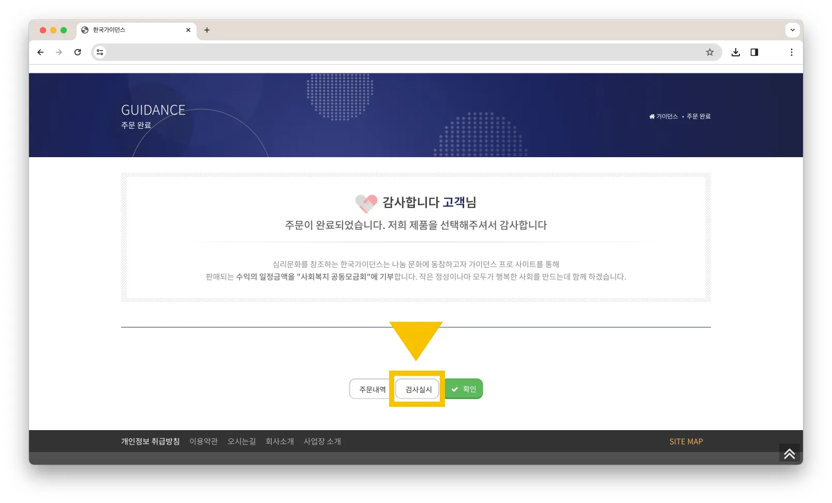Open site information icon in address bar
This screenshot has width=832, height=503.
click(x=100, y=52)
